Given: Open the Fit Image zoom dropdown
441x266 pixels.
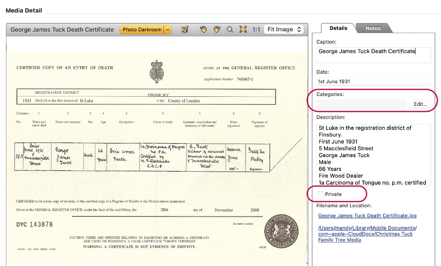Looking at the screenshot, I should (x=284, y=30).
